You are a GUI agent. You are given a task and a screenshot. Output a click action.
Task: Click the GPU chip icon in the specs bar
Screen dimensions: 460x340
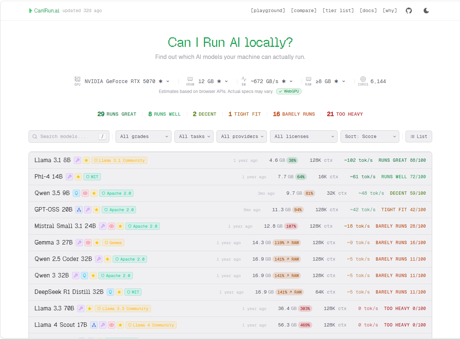[x=78, y=79]
